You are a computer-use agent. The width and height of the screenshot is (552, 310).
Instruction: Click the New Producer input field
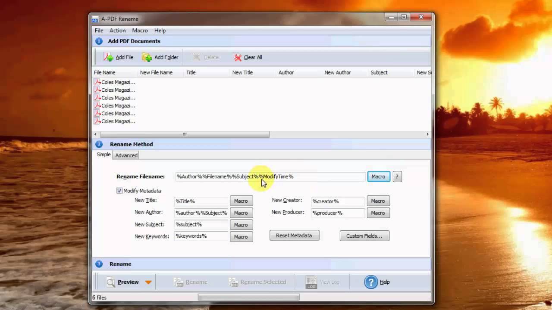click(x=338, y=213)
